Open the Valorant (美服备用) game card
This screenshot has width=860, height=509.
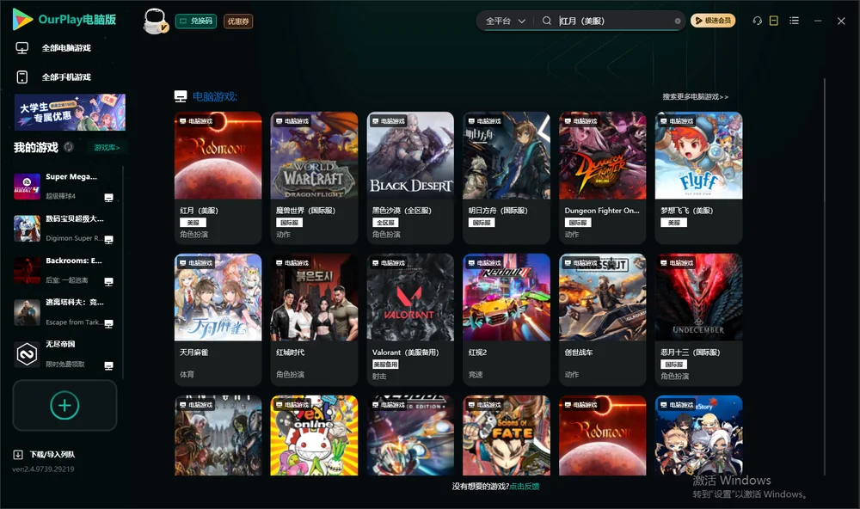(x=410, y=319)
